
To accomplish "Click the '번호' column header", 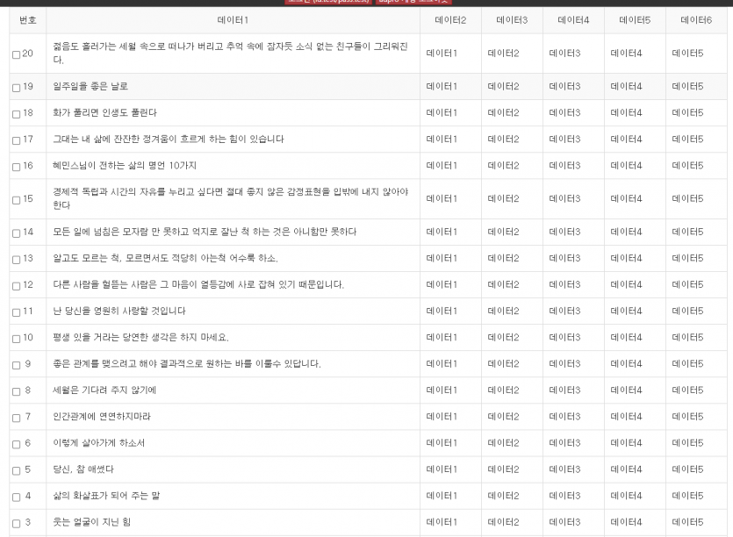I will (x=27, y=19).
